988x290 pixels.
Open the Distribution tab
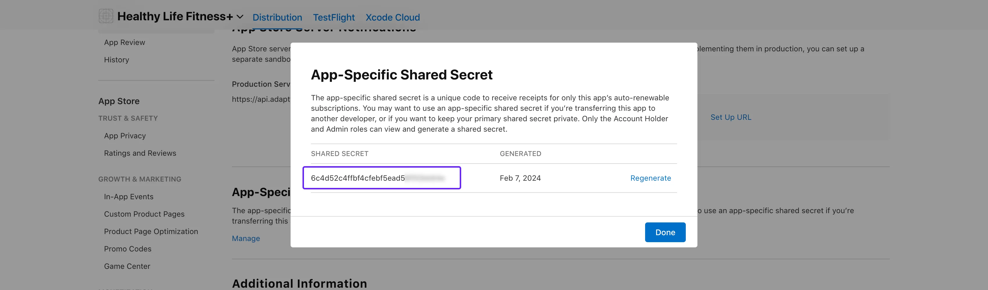(277, 18)
